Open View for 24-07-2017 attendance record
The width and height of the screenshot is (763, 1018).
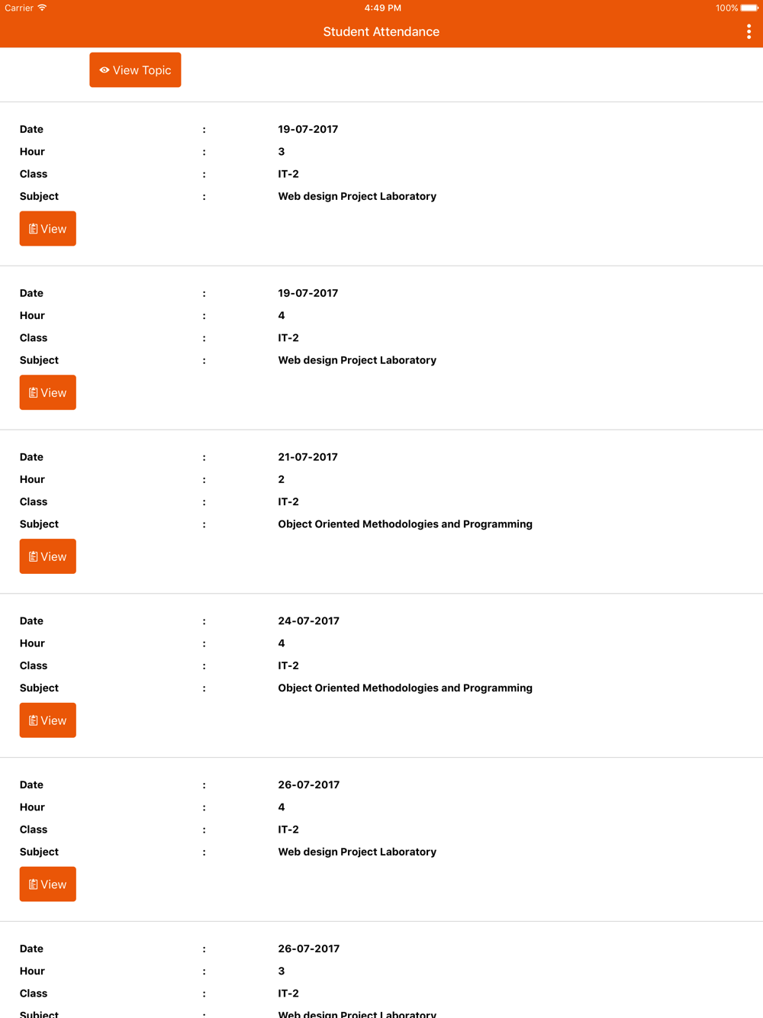coord(47,720)
